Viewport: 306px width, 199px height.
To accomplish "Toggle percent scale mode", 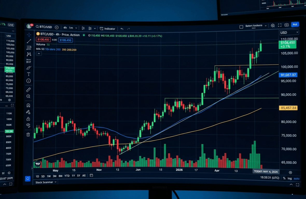I will (x=284, y=178).
